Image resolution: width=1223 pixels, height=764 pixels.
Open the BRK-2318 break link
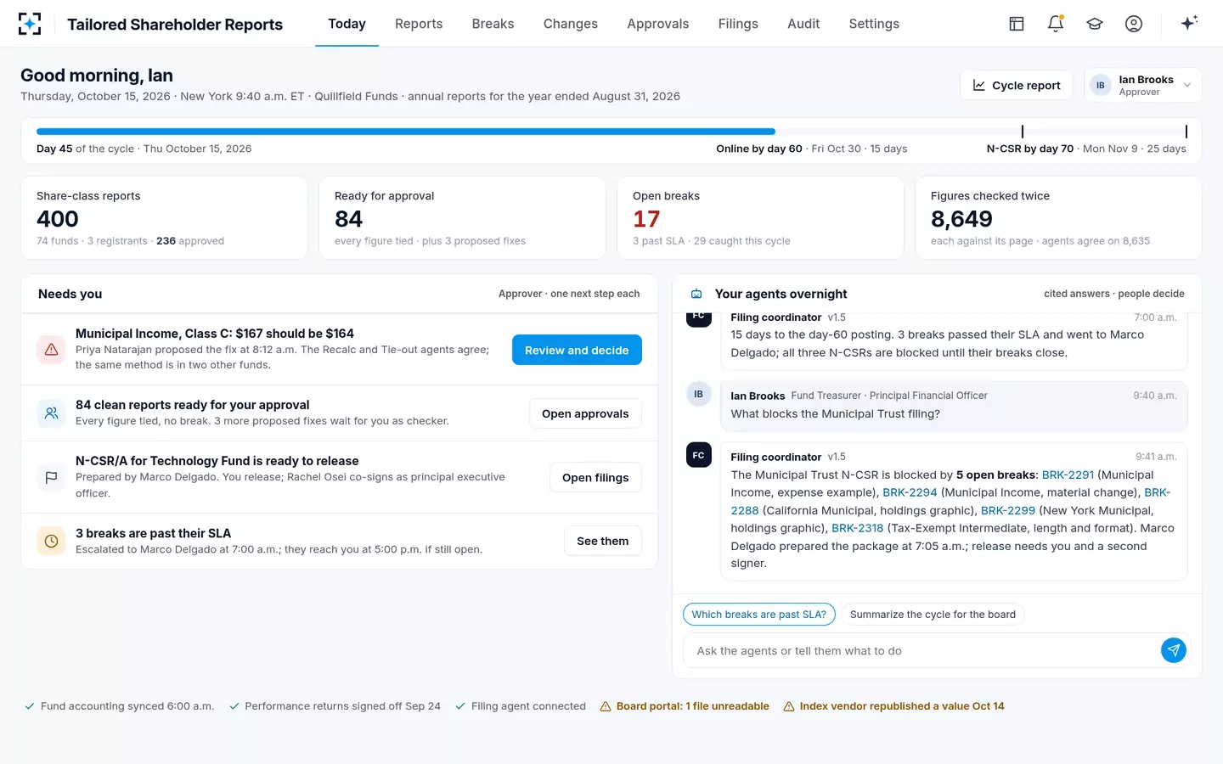(857, 528)
